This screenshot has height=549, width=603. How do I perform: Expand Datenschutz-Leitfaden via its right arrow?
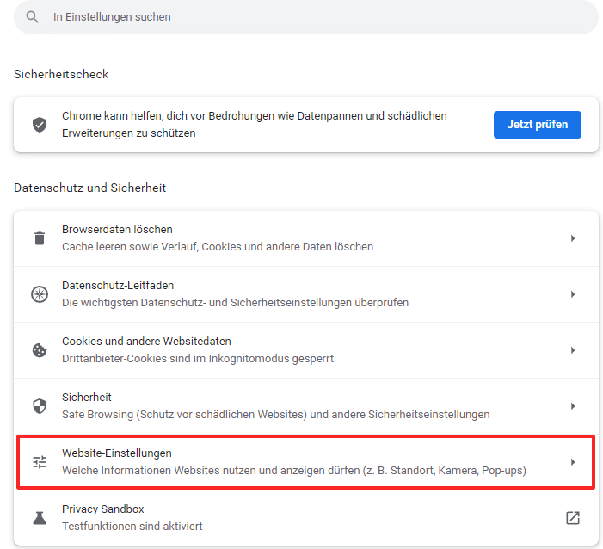click(x=573, y=294)
